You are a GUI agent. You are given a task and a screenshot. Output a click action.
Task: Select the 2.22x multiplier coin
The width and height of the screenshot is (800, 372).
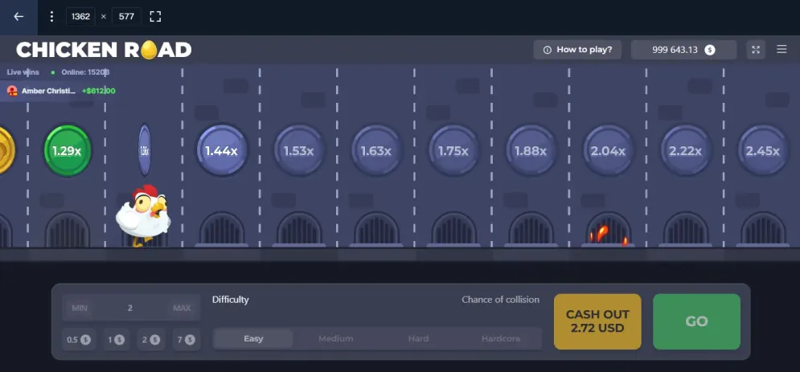[686, 151]
